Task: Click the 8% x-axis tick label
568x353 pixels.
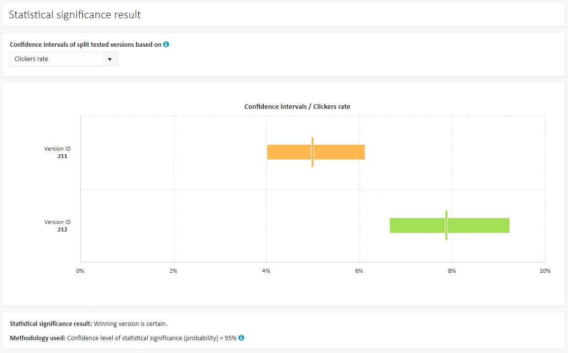Action: click(452, 271)
